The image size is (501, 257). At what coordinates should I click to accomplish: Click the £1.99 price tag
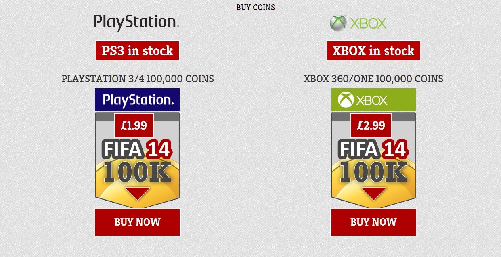point(134,125)
